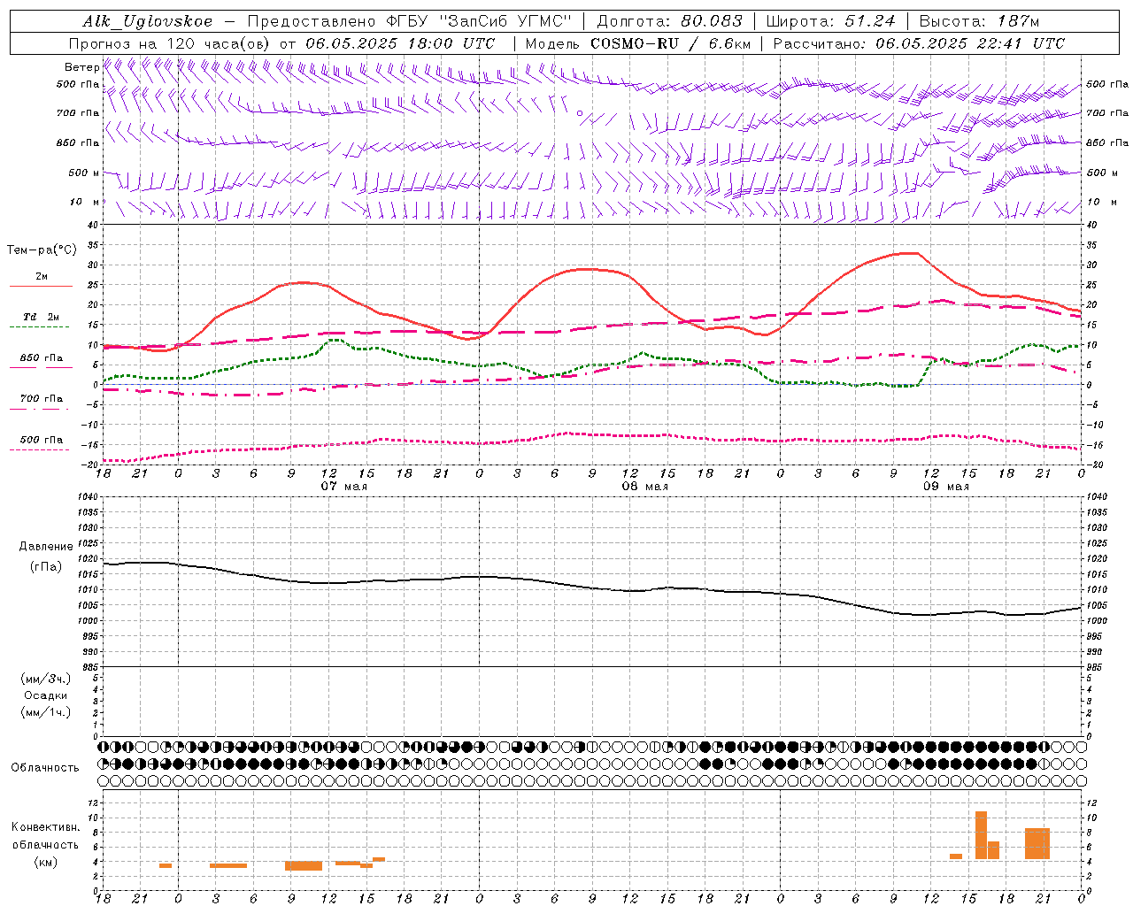The image size is (1133, 906).
Task: Click the 08 мая date label
Action: click(644, 486)
